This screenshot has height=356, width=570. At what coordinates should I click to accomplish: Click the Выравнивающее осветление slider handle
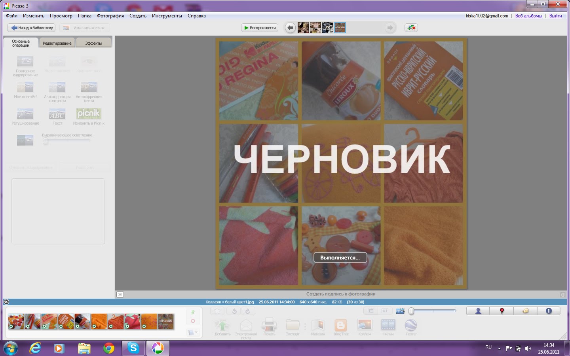coord(46,141)
